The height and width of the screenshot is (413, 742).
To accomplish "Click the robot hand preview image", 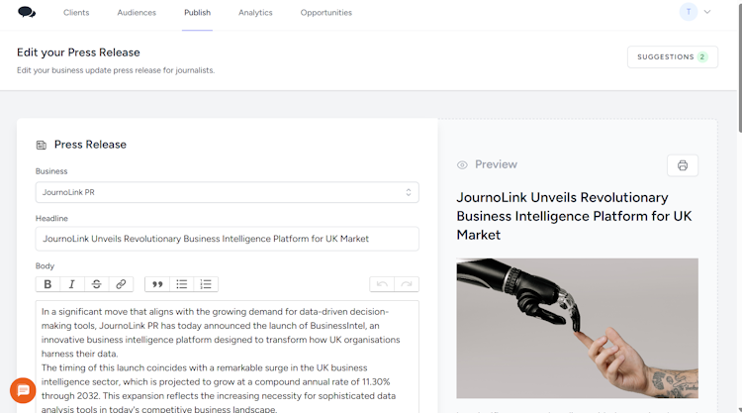I will pos(578,328).
